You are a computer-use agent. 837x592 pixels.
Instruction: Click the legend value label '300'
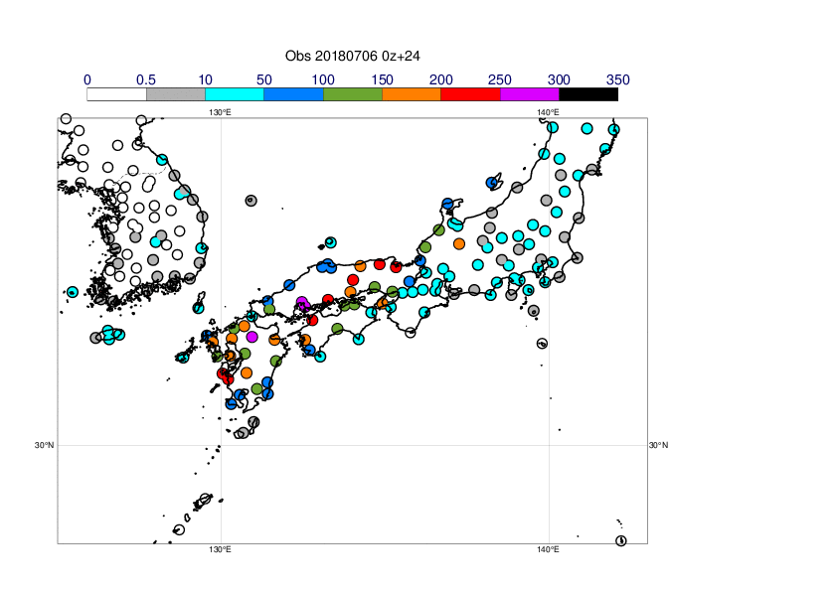click(559, 80)
